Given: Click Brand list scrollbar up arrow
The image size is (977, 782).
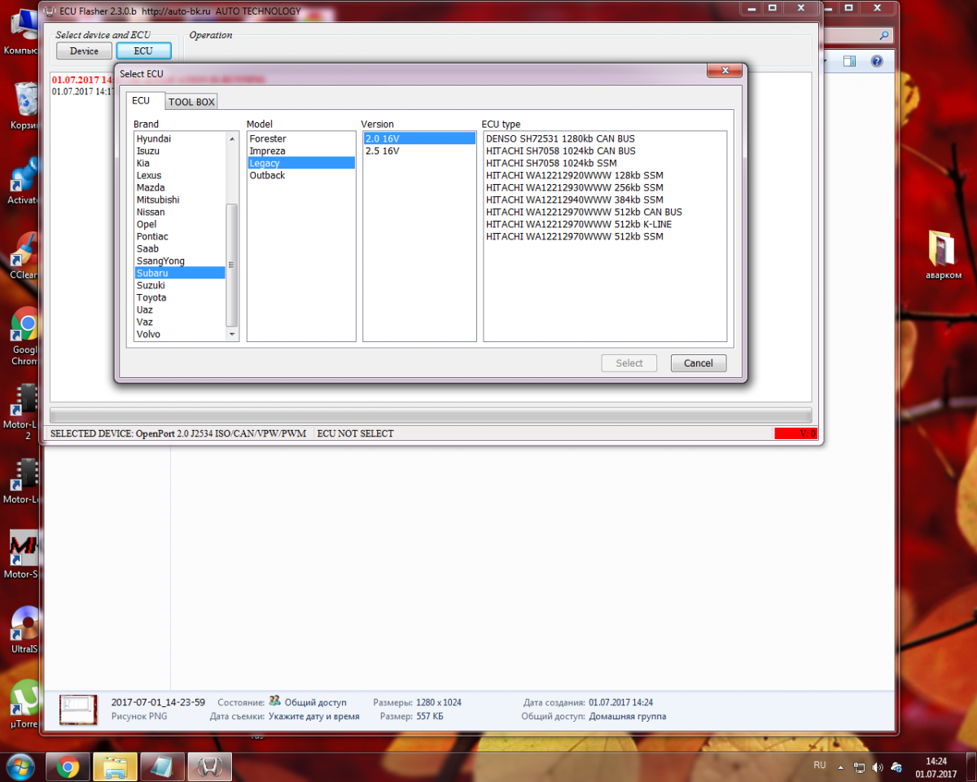Looking at the screenshot, I should (232, 139).
